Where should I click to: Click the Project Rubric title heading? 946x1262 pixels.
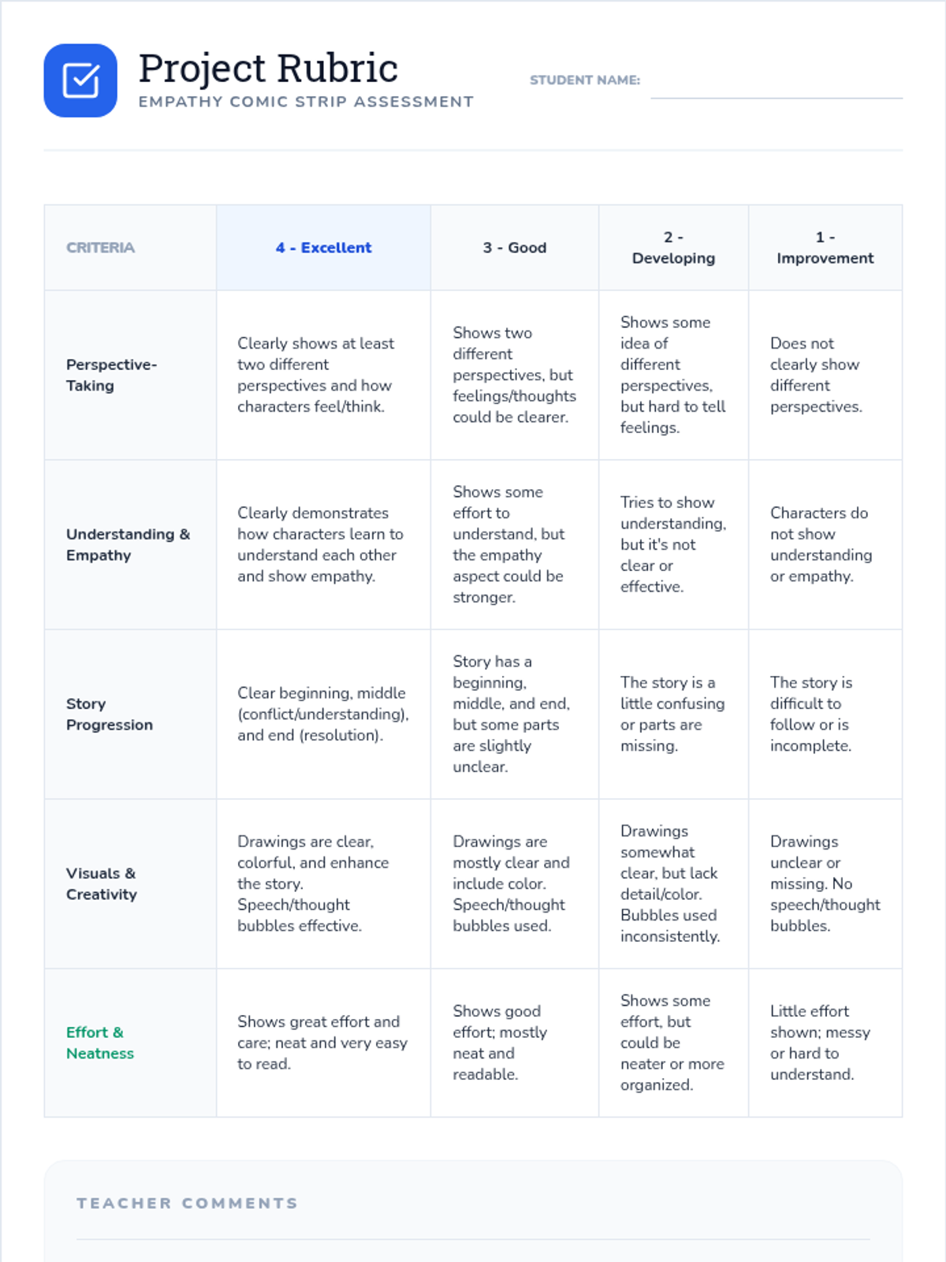pos(268,68)
